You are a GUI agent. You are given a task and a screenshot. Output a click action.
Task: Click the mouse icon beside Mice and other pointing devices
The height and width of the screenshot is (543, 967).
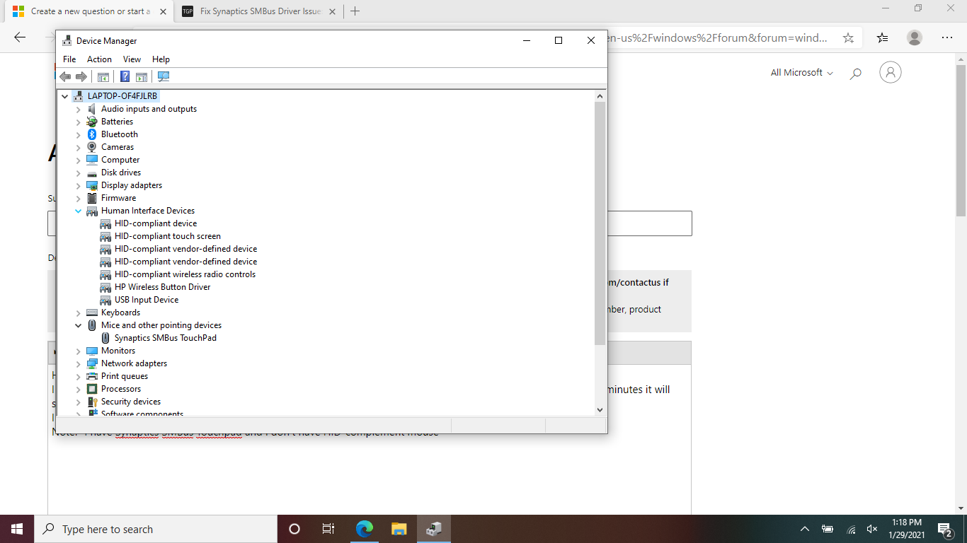[92, 325]
